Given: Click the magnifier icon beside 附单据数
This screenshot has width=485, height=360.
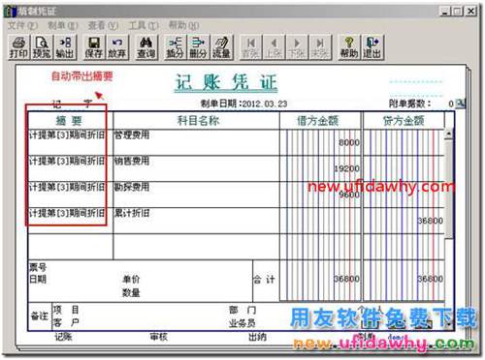Looking at the screenshot, I should point(460,104).
